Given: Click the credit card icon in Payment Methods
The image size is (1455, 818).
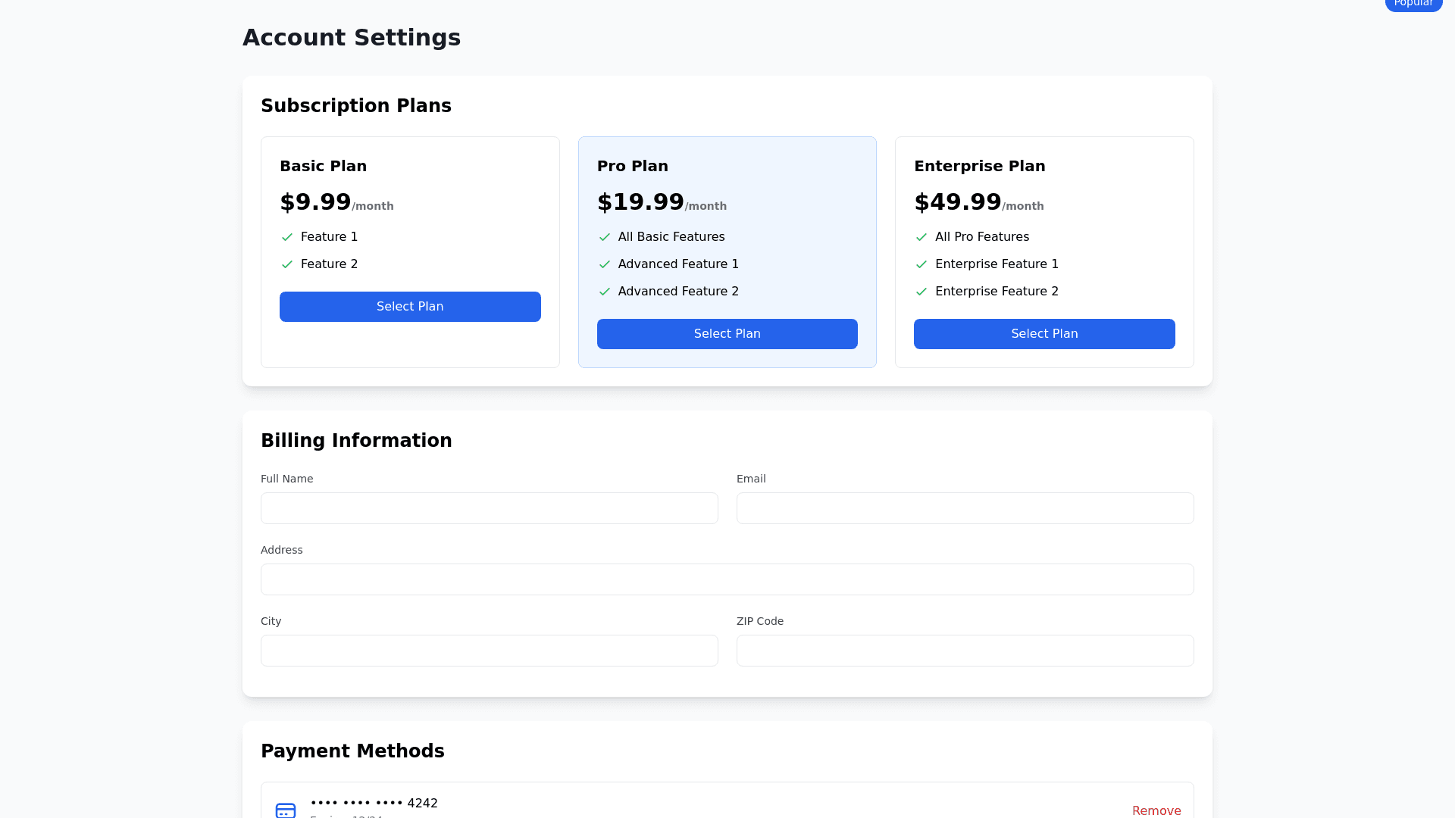Looking at the screenshot, I should pyautogui.click(x=285, y=809).
